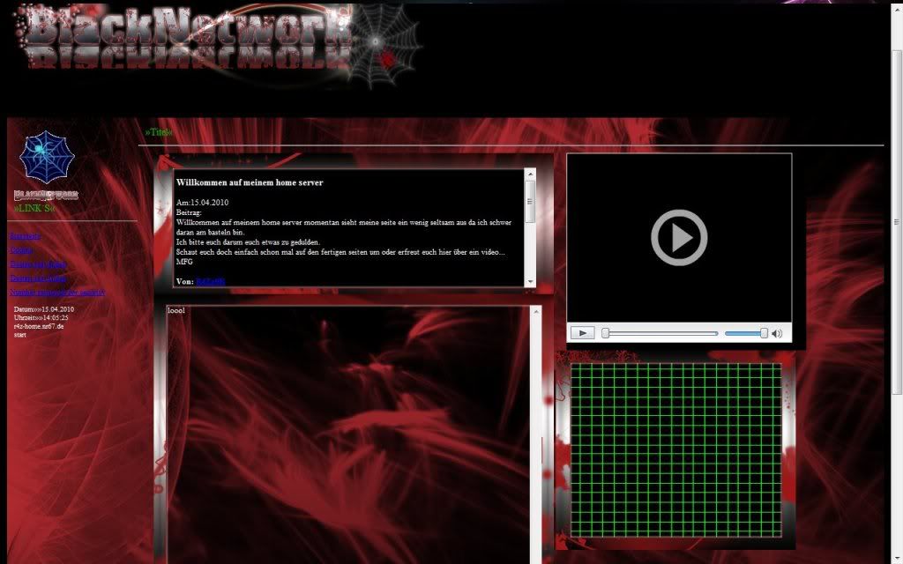
Task: Start playback with the video control bar play button
Action: click(x=582, y=333)
